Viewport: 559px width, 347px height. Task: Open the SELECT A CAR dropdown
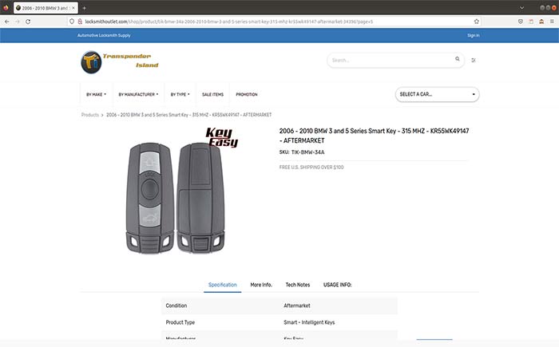tap(437, 94)
